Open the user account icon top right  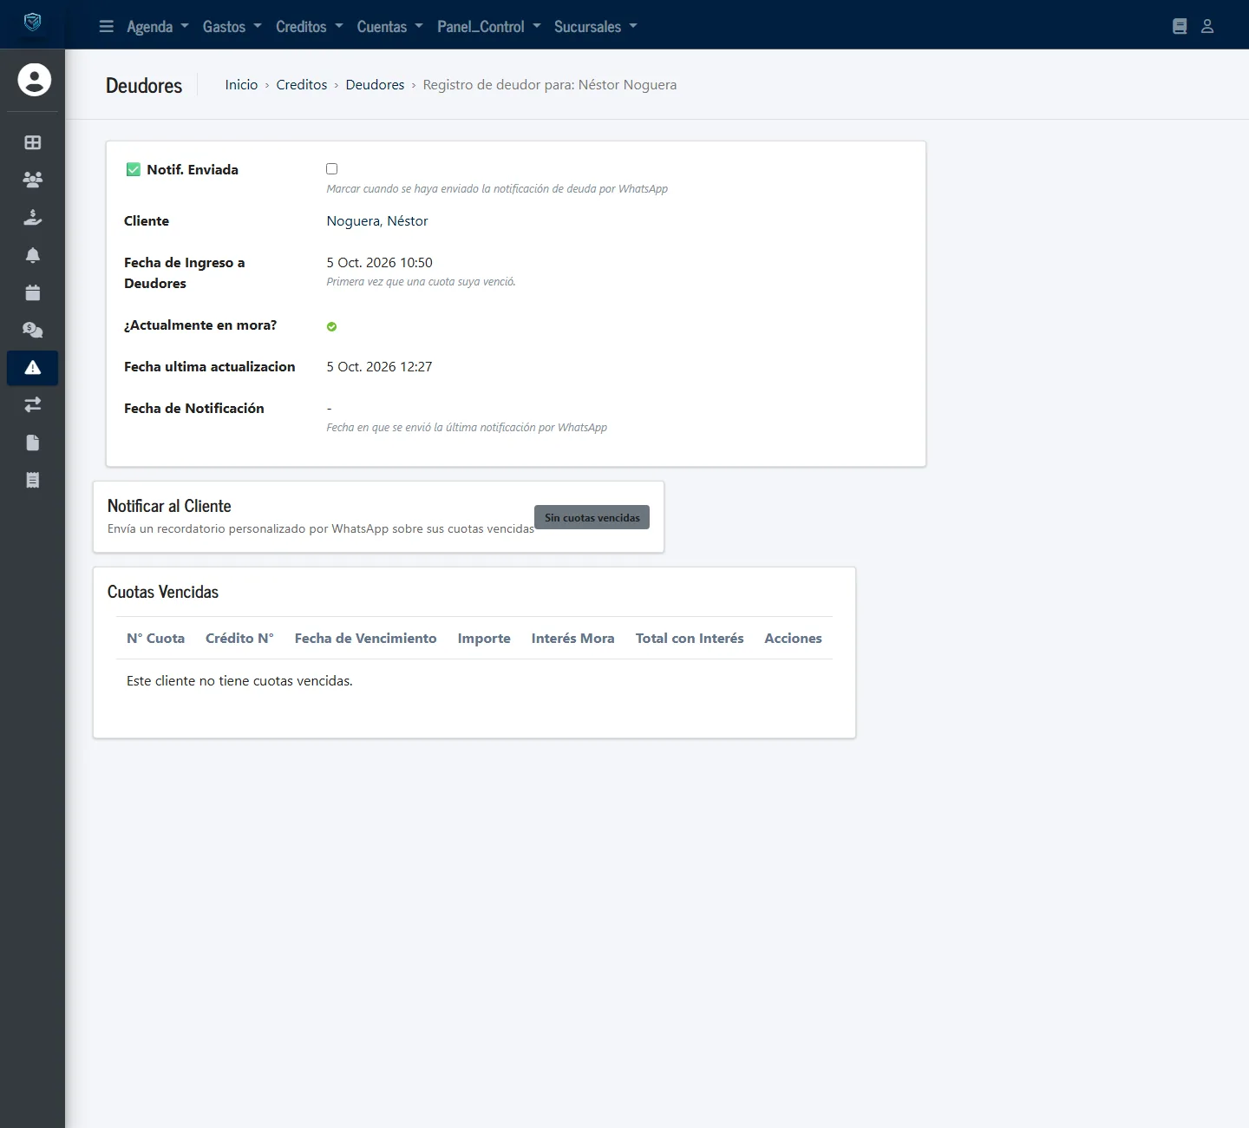pos(1207,27)
